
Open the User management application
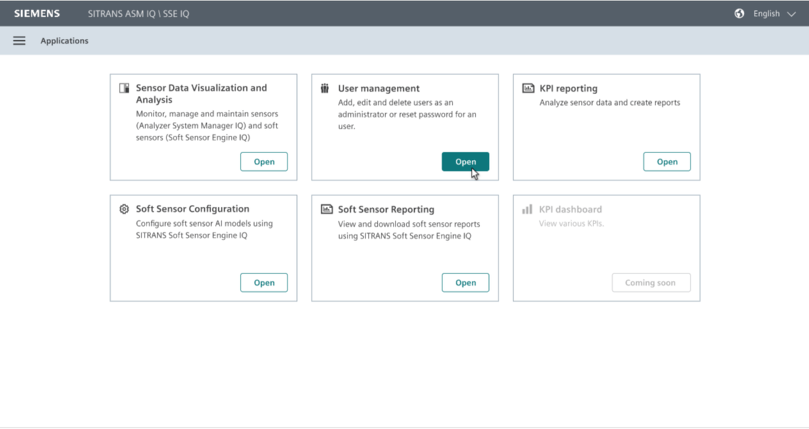tap(465, 161)
